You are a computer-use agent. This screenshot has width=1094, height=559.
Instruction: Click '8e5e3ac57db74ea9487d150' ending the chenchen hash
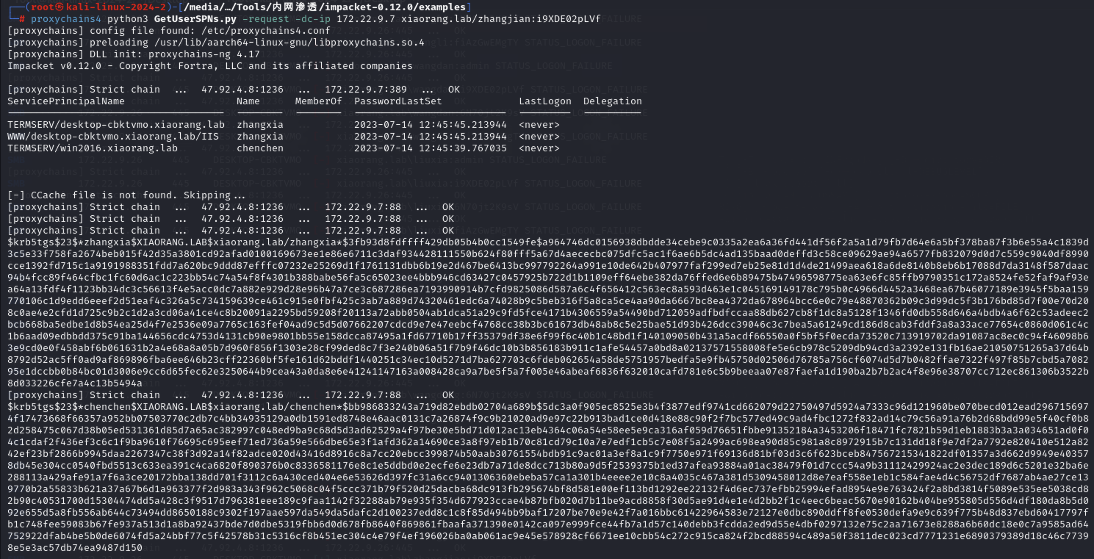(75, 548)
